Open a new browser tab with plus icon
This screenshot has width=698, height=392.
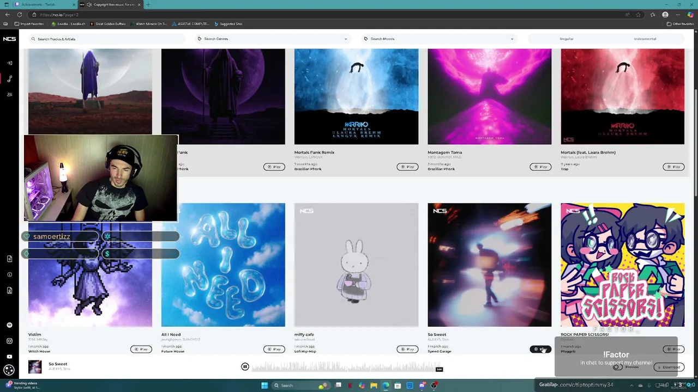(148, 4)
